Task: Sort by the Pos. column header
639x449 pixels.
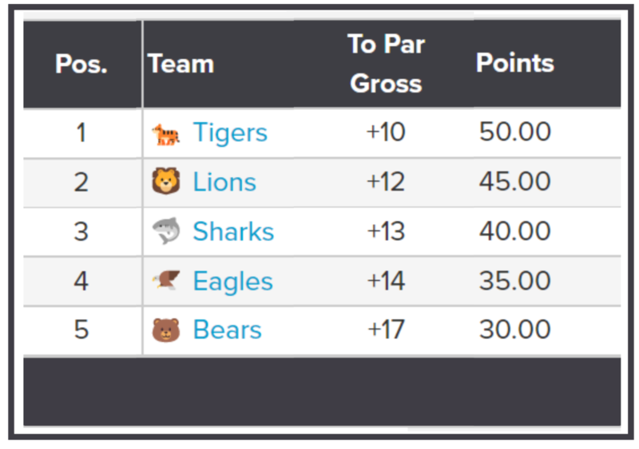Action: tap(81, 64)
